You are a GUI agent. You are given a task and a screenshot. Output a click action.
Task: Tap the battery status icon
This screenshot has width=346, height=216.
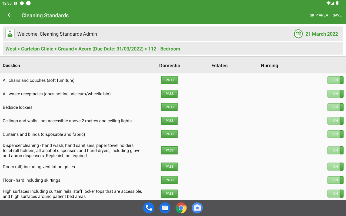click(x=337, y=3)
